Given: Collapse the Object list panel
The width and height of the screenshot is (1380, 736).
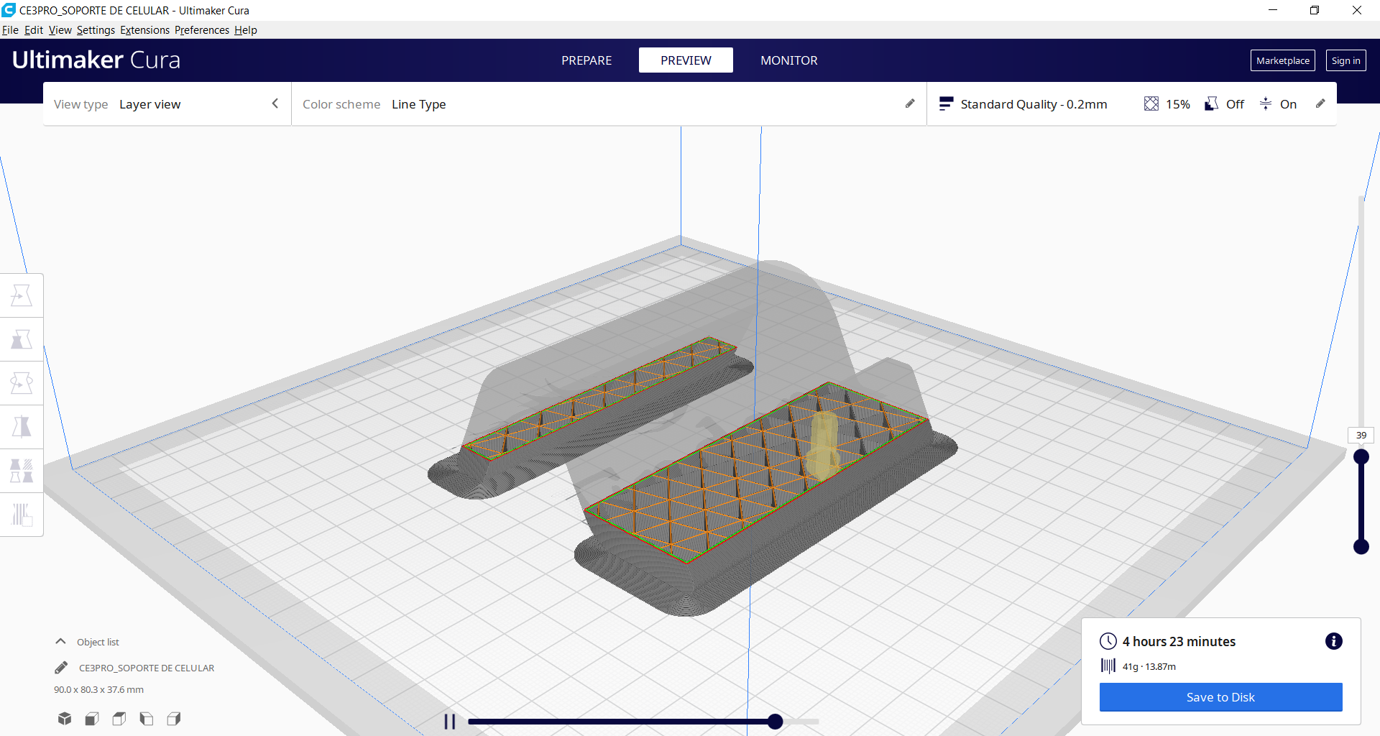Looking at the screenshot, I should click(x=60, y=641).
